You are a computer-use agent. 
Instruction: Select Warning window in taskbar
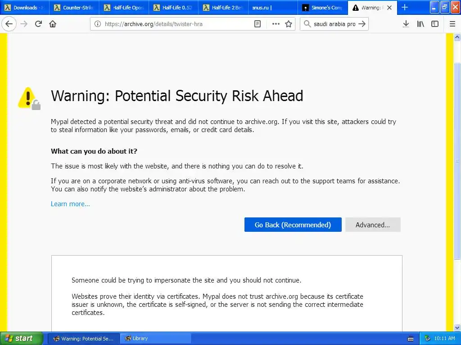(83, 339)
